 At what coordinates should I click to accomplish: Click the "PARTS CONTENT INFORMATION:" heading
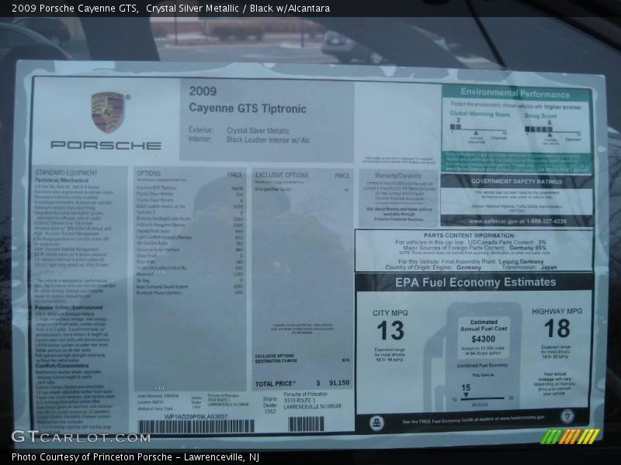(x=470, y=236)
